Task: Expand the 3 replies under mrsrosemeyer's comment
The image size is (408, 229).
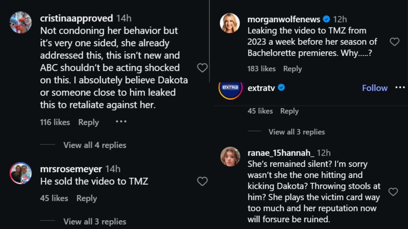Action: 95,222
